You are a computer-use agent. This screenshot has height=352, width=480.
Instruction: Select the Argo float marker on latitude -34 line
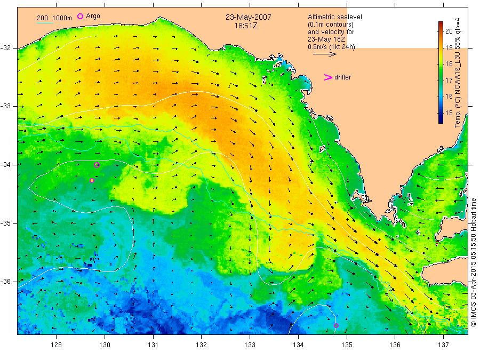(97, 165)
